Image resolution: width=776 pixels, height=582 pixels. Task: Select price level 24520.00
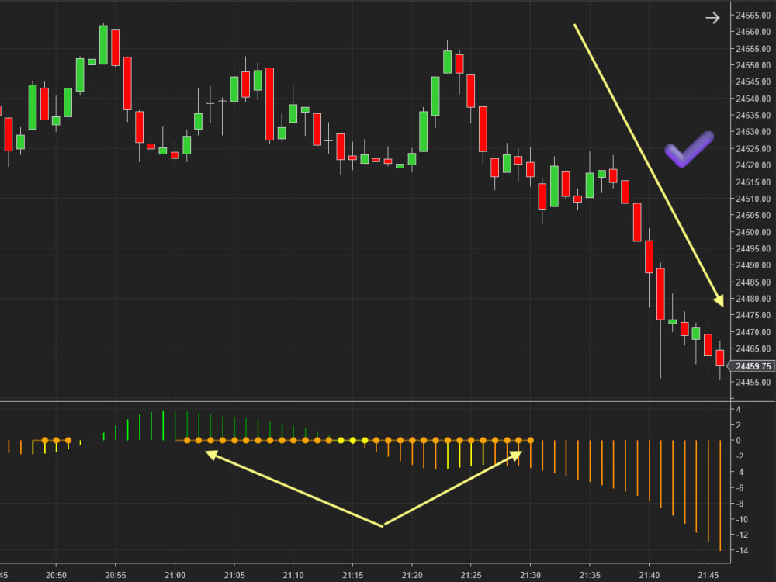(753, 165)
